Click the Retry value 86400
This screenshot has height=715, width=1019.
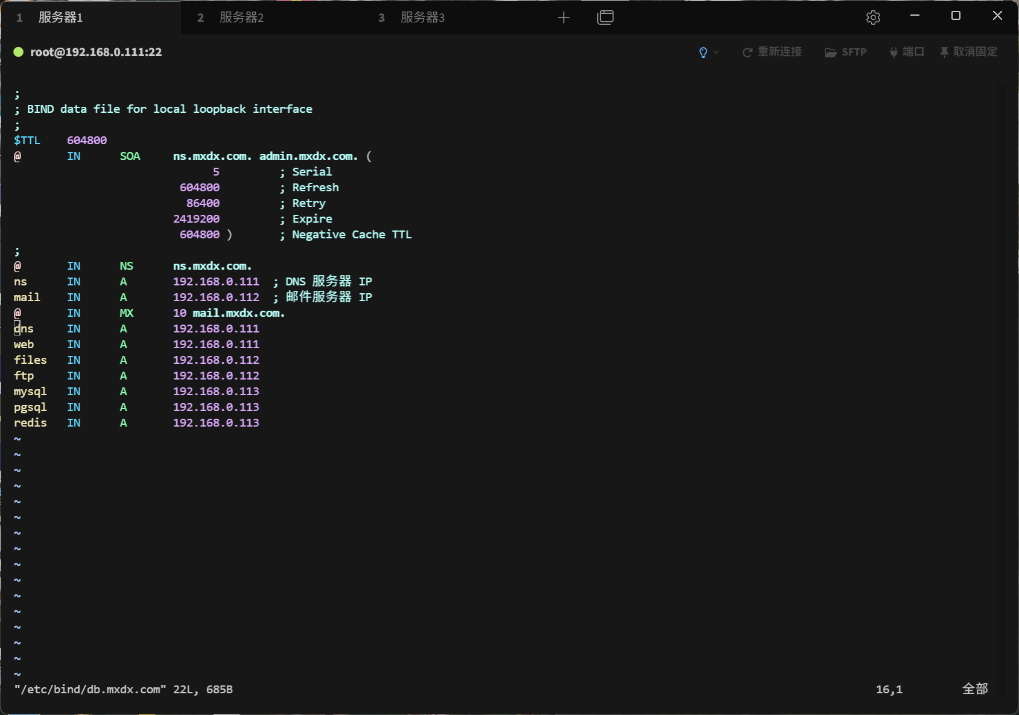click(203, 203)
